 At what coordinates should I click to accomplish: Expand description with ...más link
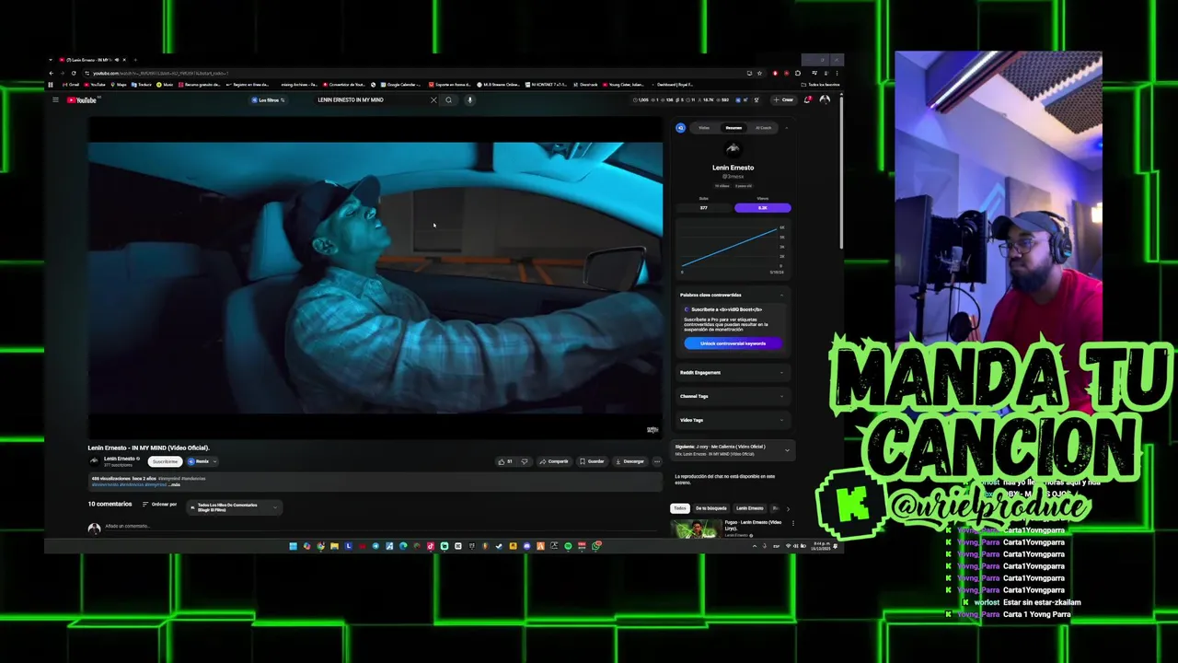coord(174,484)
